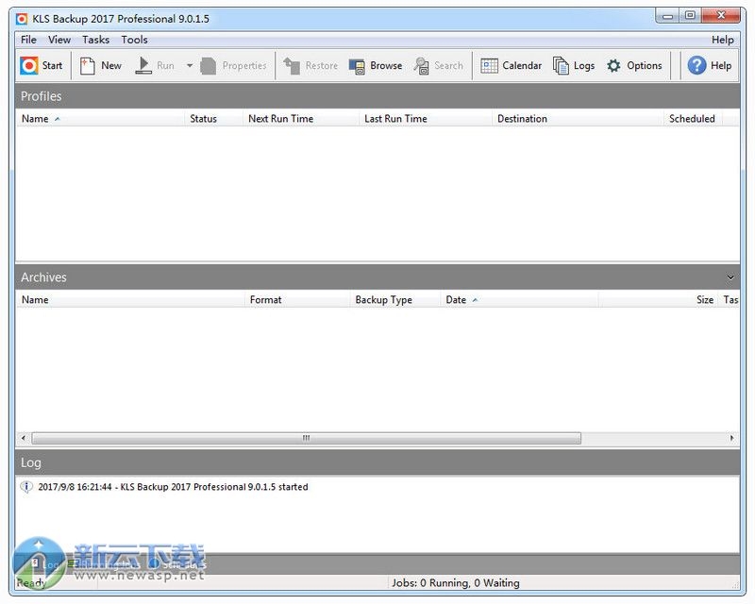The height and width of the screenshot is (604, 755).
Task: Maximize the KLS Backup window
Action: [x=690, y=16]
